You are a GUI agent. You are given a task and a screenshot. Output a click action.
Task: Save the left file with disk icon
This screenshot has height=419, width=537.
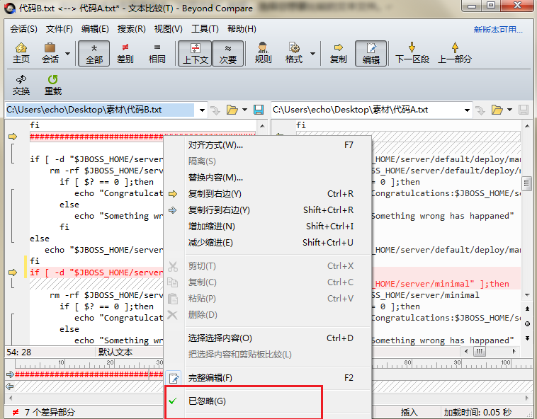(259, 110)
